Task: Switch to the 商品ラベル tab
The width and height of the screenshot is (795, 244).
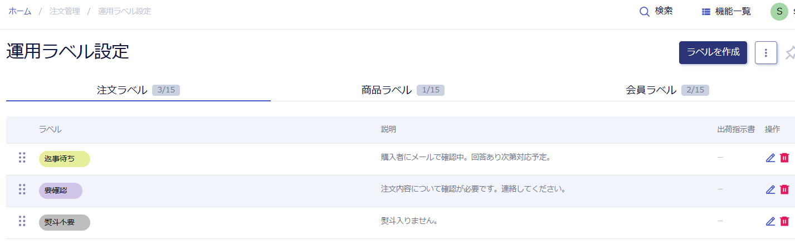Action: pos(403,90)
